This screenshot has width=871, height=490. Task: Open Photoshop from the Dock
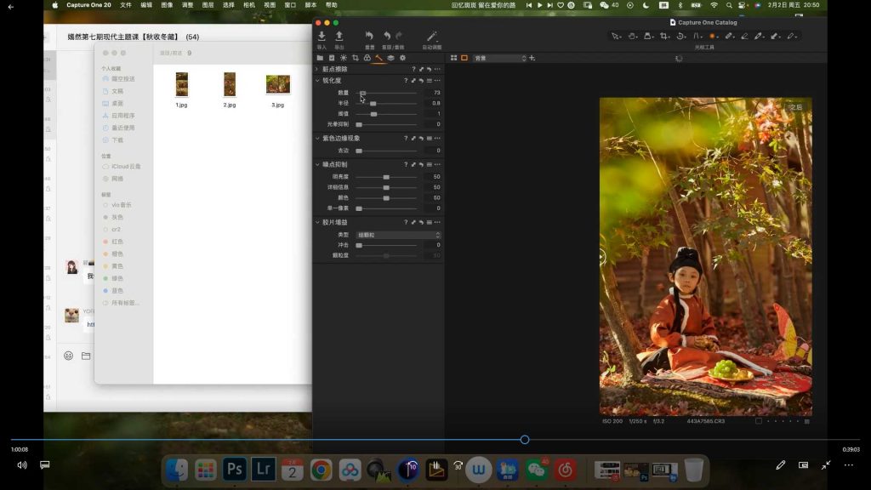[234, 469]
